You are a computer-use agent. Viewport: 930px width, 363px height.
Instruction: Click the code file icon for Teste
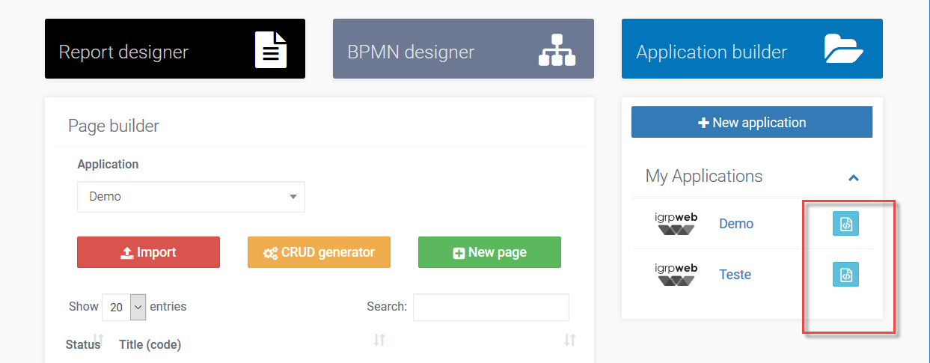coord(845,275)
